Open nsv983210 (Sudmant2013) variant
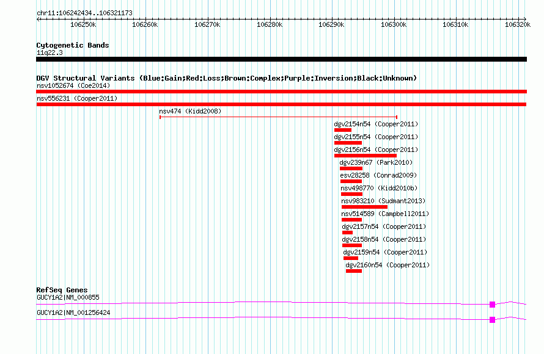544x354 pixels. (383, 201)
